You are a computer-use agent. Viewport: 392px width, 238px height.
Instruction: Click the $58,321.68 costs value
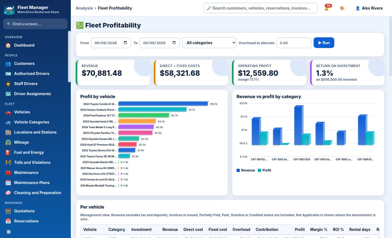tap(180, 73)
